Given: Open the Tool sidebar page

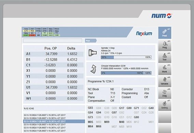Looking at the screenshot, I should pyautogui.click(x=165, y=57).
